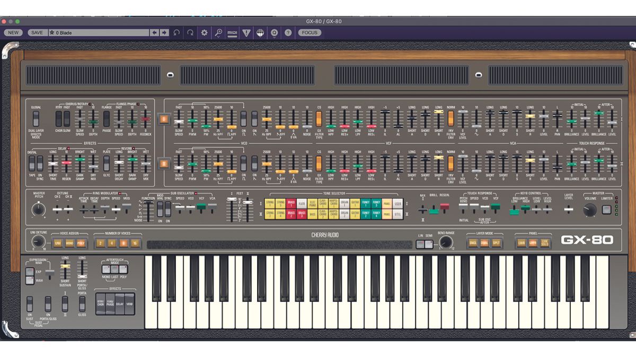Open the MIDI mapping icon in the toolbar
This screenshot has height=357, width=636.
[x=232, y=33]
